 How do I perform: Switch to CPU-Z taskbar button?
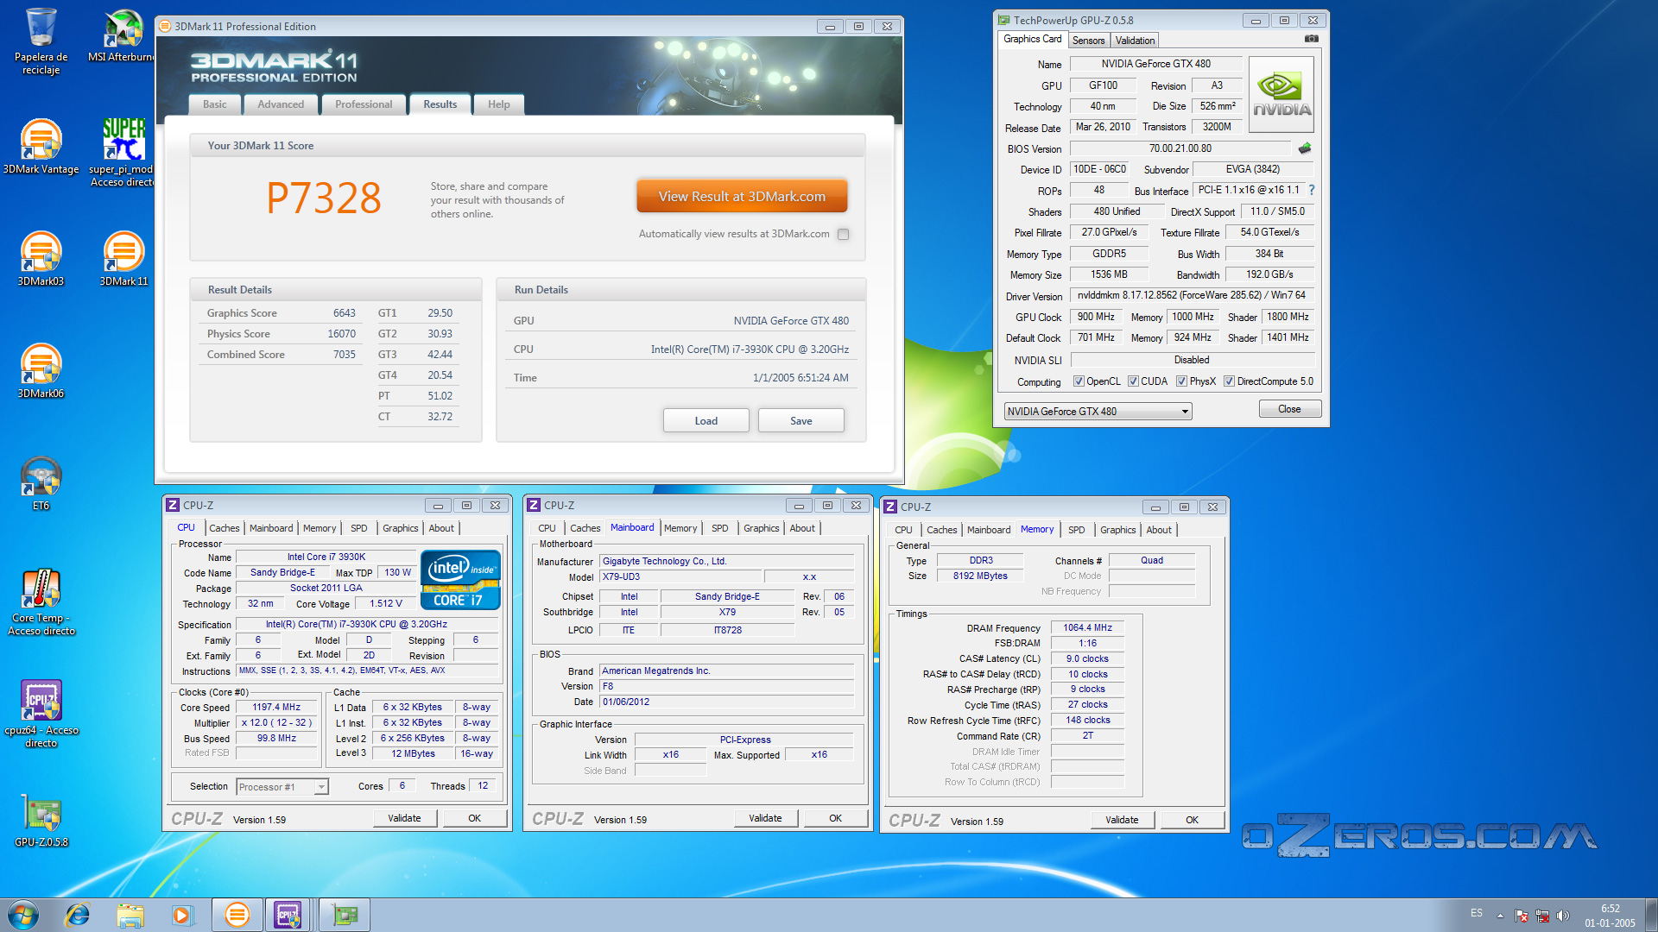[288, 915]
